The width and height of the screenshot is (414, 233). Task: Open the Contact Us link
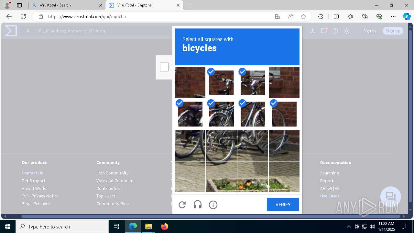point(32,173)
